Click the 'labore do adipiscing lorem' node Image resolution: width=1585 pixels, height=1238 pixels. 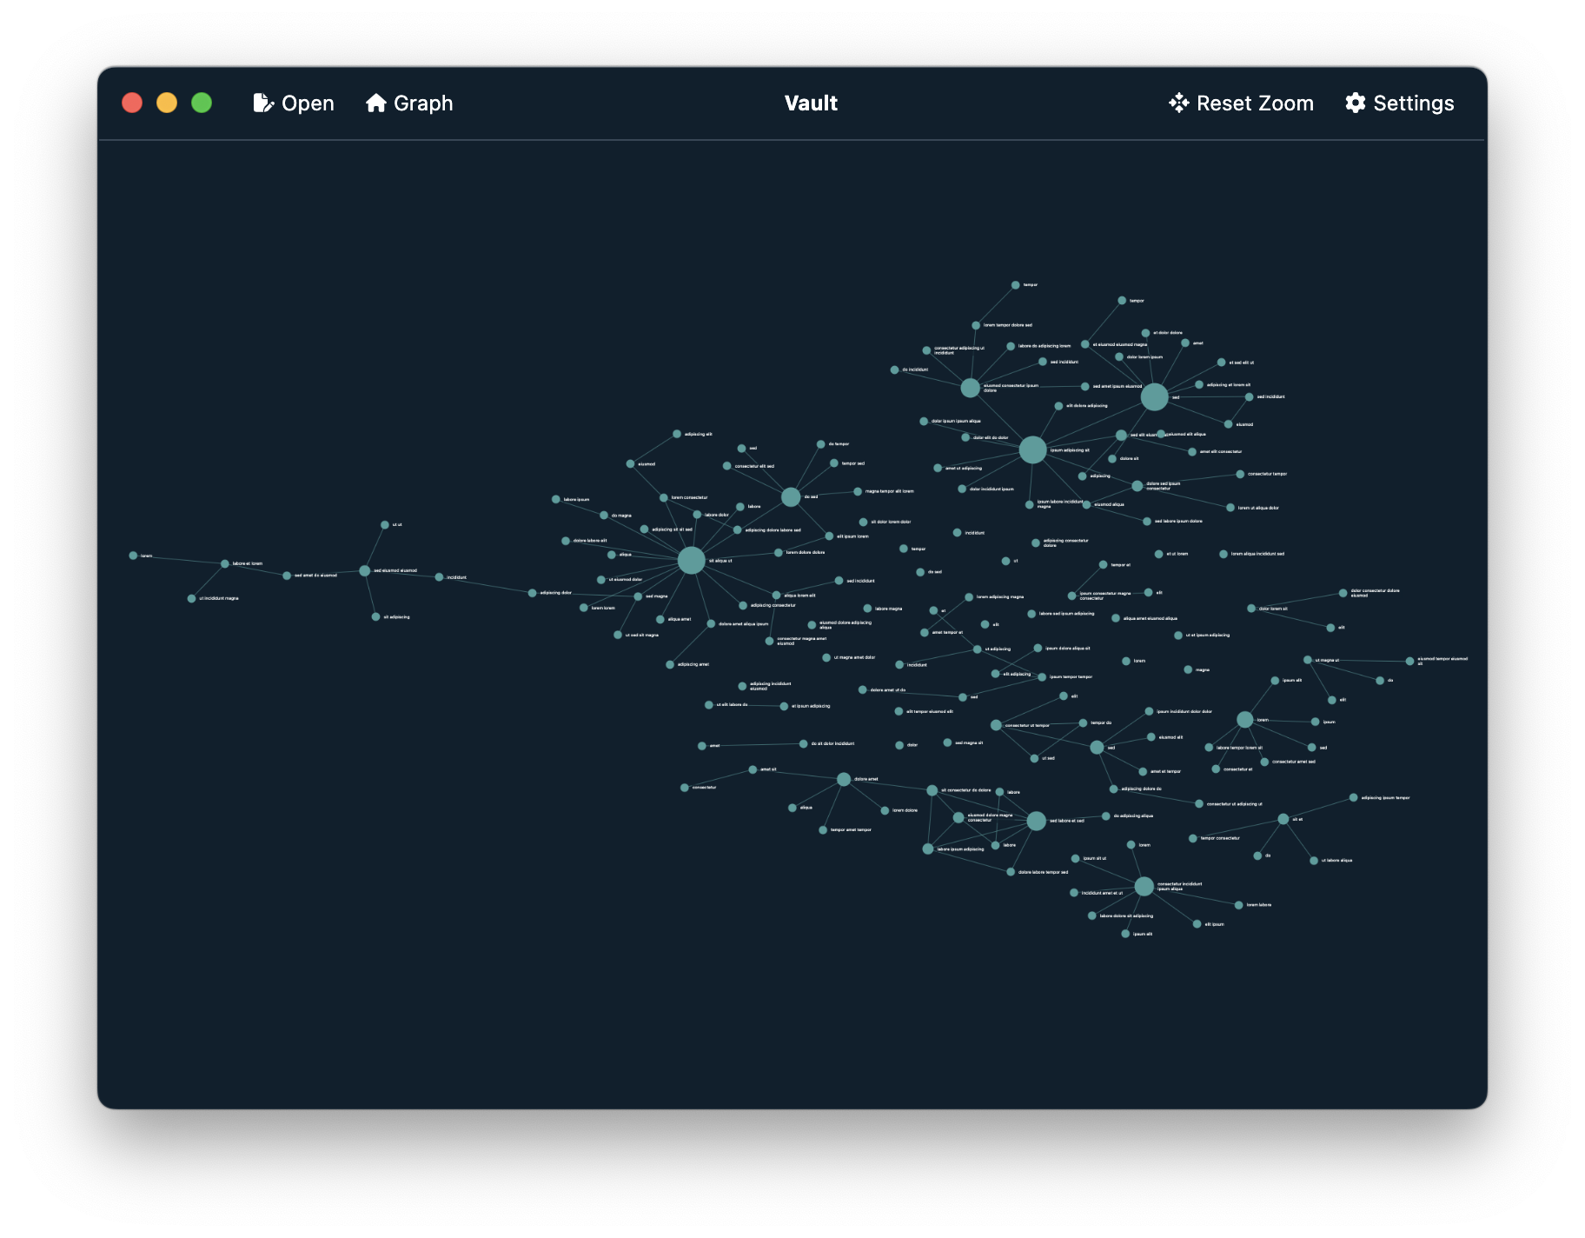pyautogui.click(x=1011, y=346)
